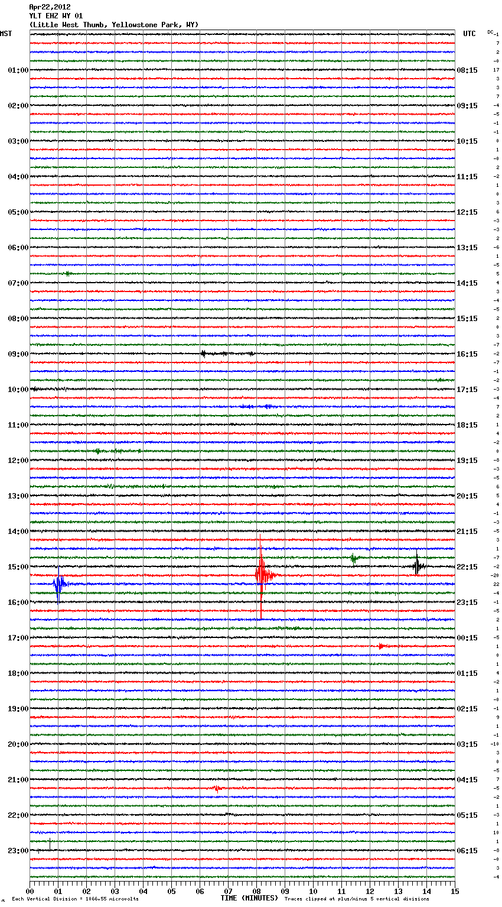Select the 22:00 MST time label
The width and height of the screenshot is (502, 907).
18,815
